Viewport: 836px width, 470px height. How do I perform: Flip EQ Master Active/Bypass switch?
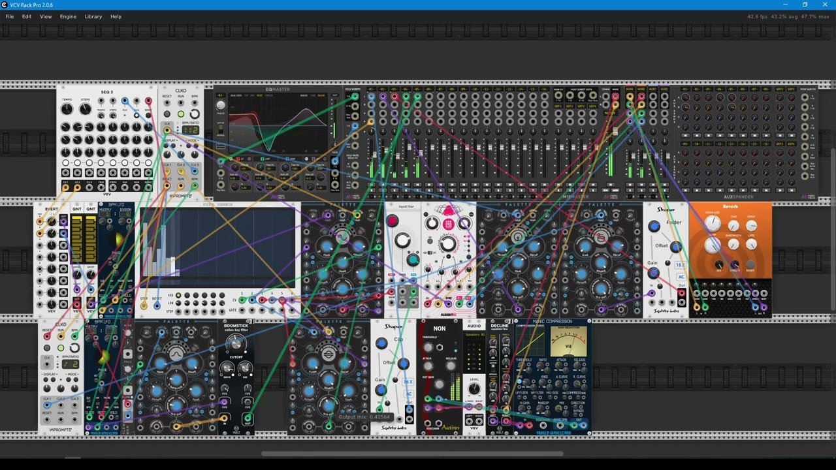click(x=221, y=129)
